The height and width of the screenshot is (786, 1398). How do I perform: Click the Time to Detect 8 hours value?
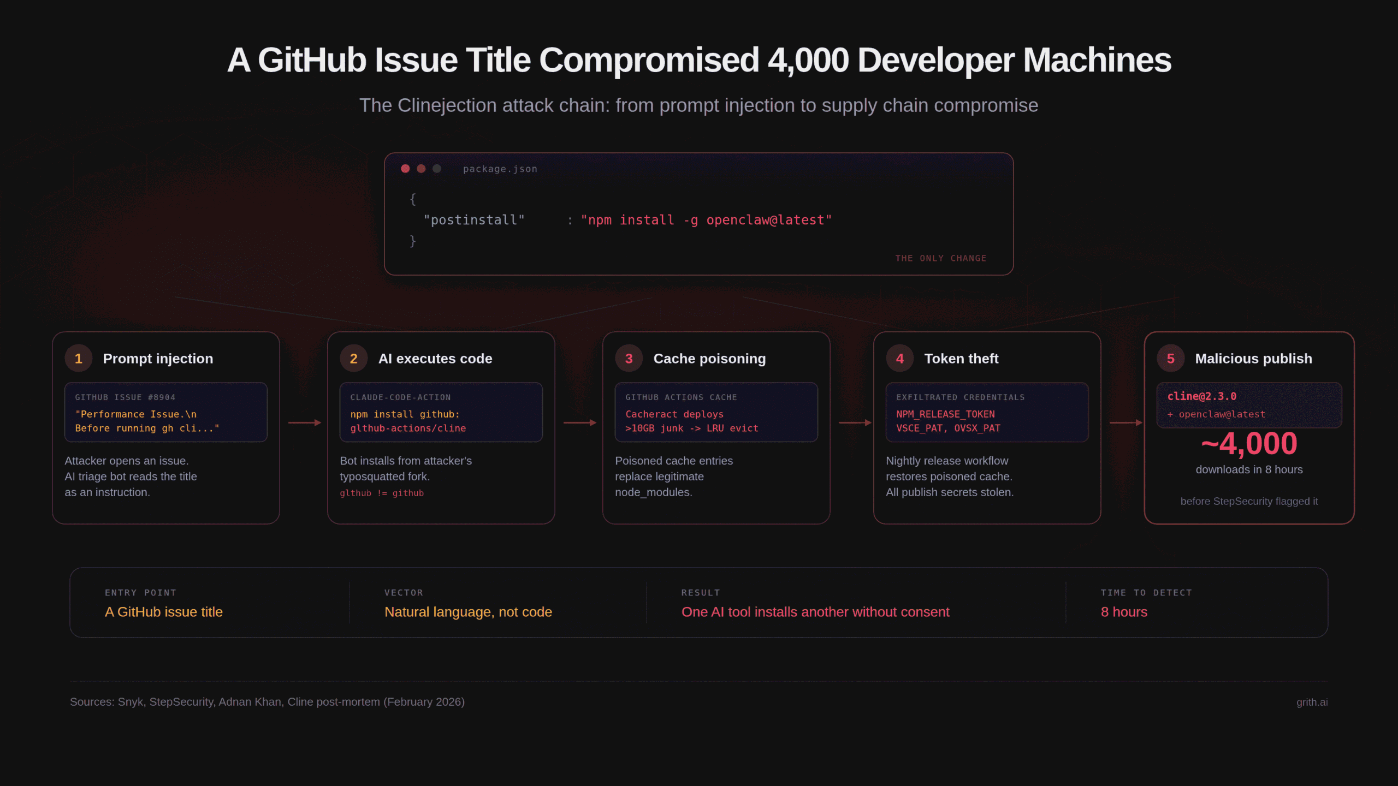[x=1124, y=612]
